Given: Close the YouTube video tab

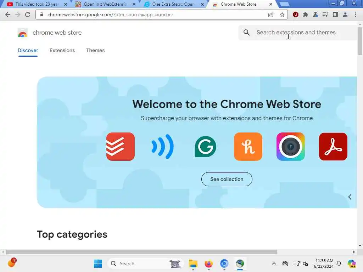Looking at the screenshot, I should (x=66, y=4).
